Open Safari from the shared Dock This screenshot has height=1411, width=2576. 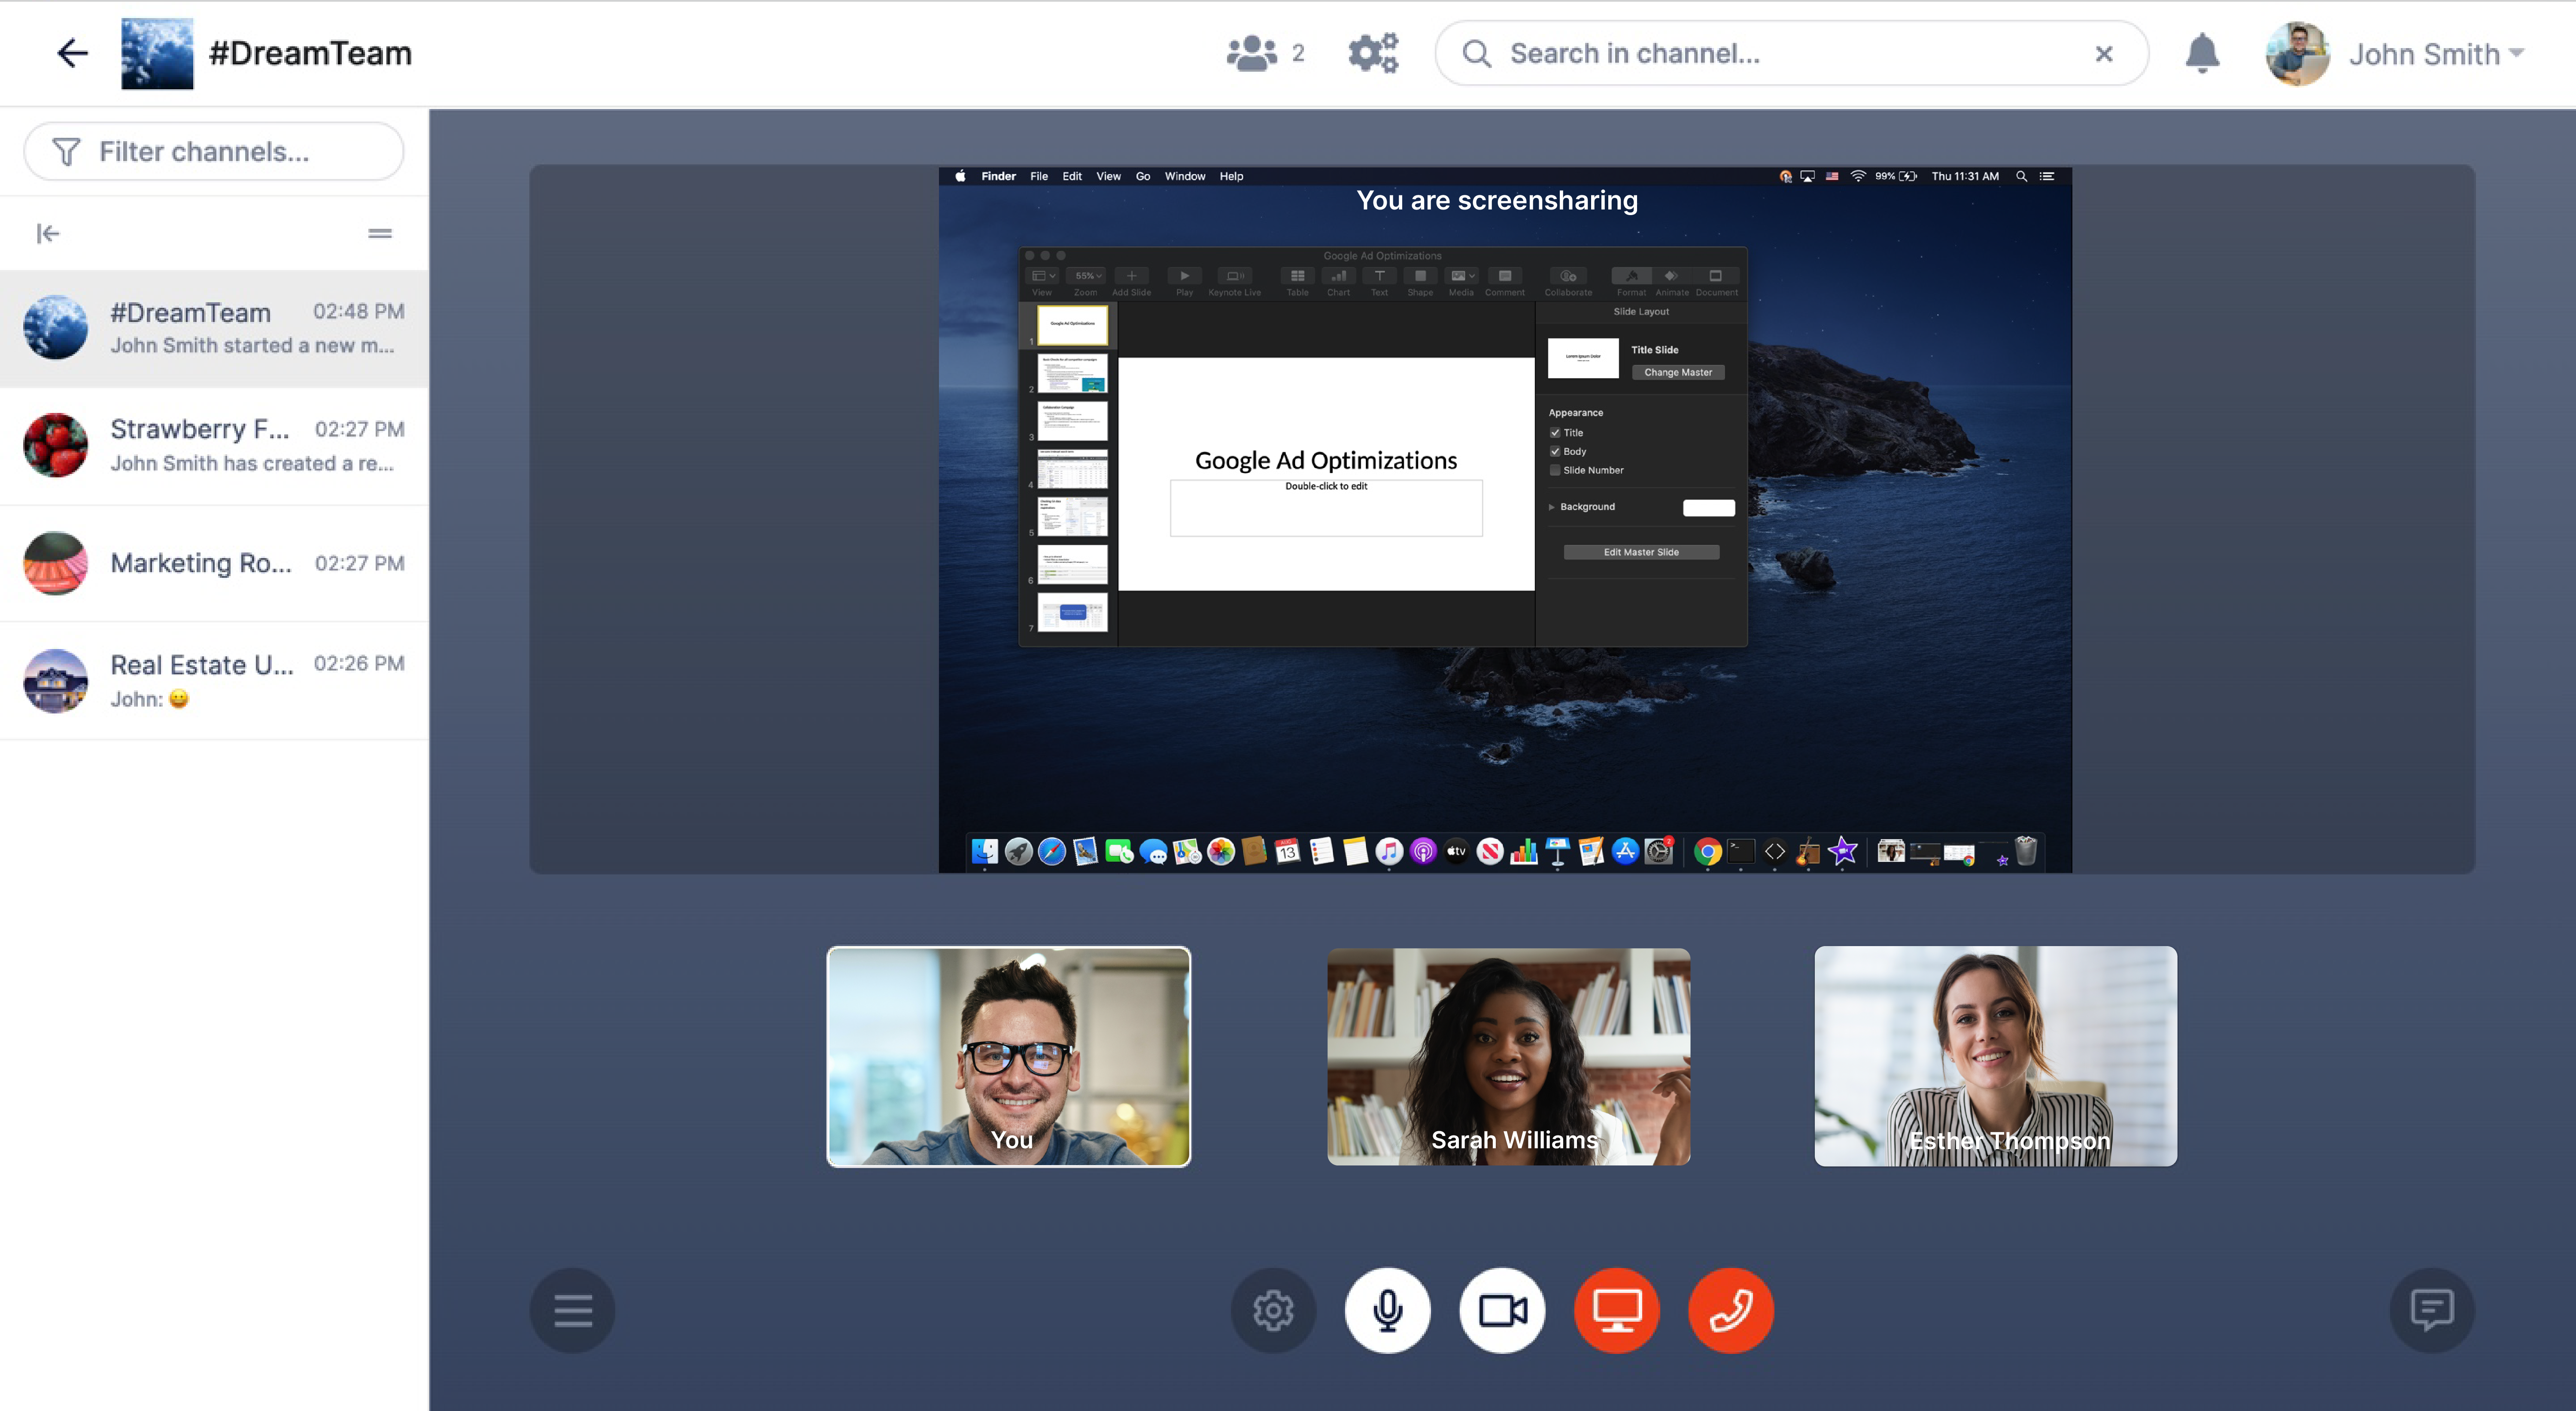(1052, 852)
